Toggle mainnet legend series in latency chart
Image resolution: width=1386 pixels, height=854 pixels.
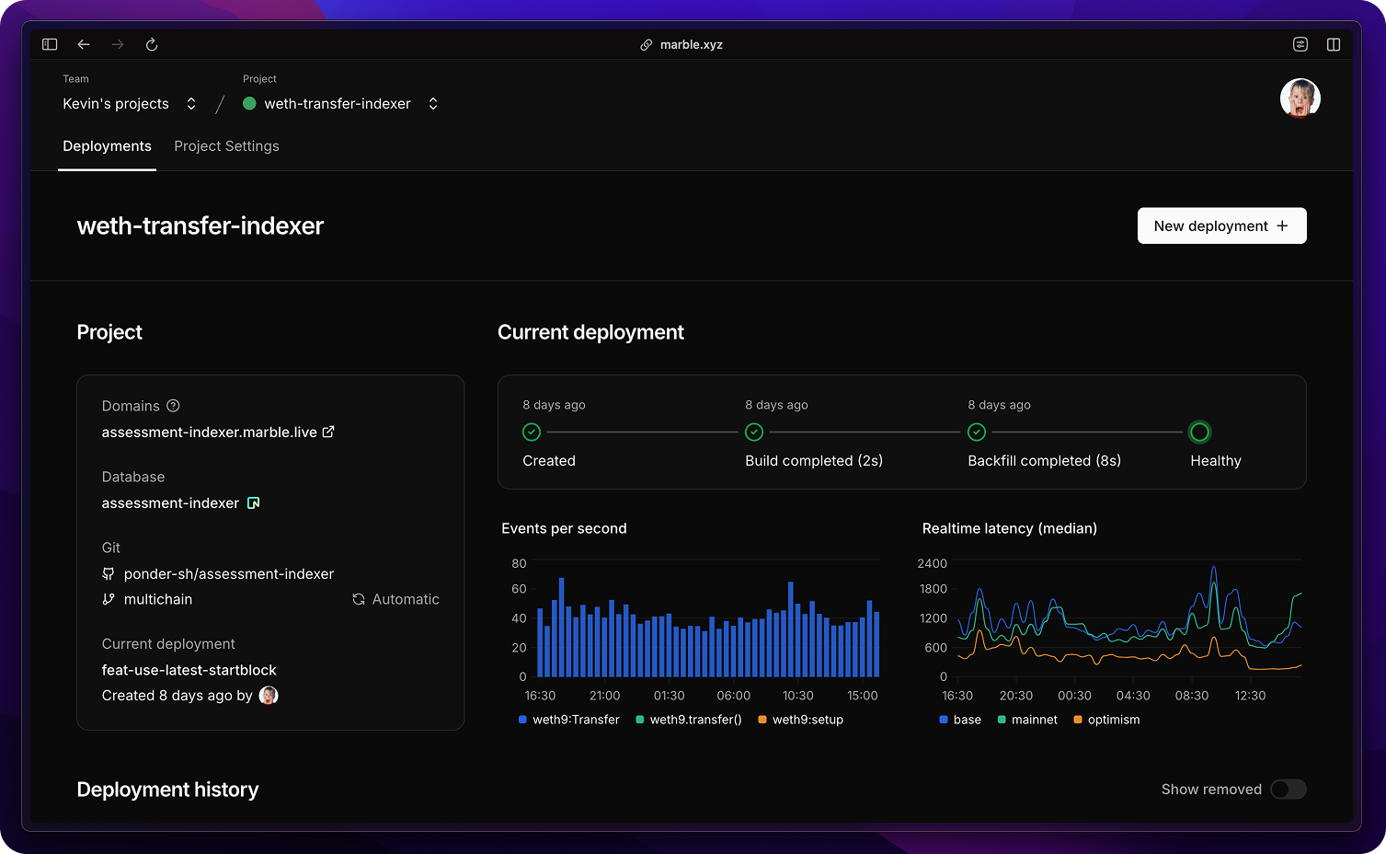(1026, 720)
